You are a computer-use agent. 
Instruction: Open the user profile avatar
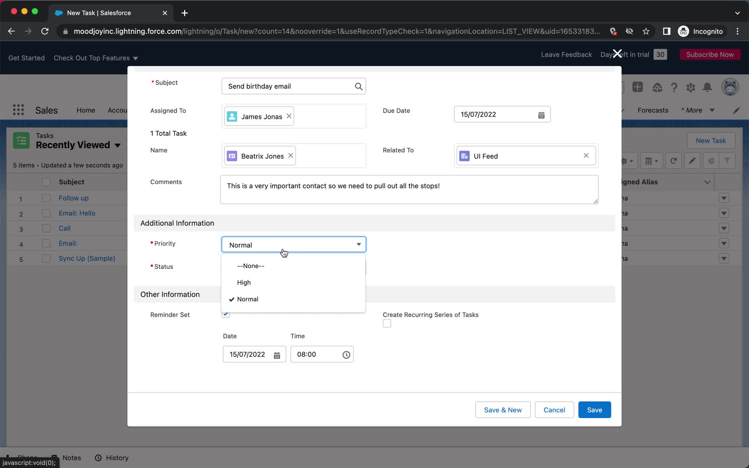pyautogui.click(x=730, y=87)
